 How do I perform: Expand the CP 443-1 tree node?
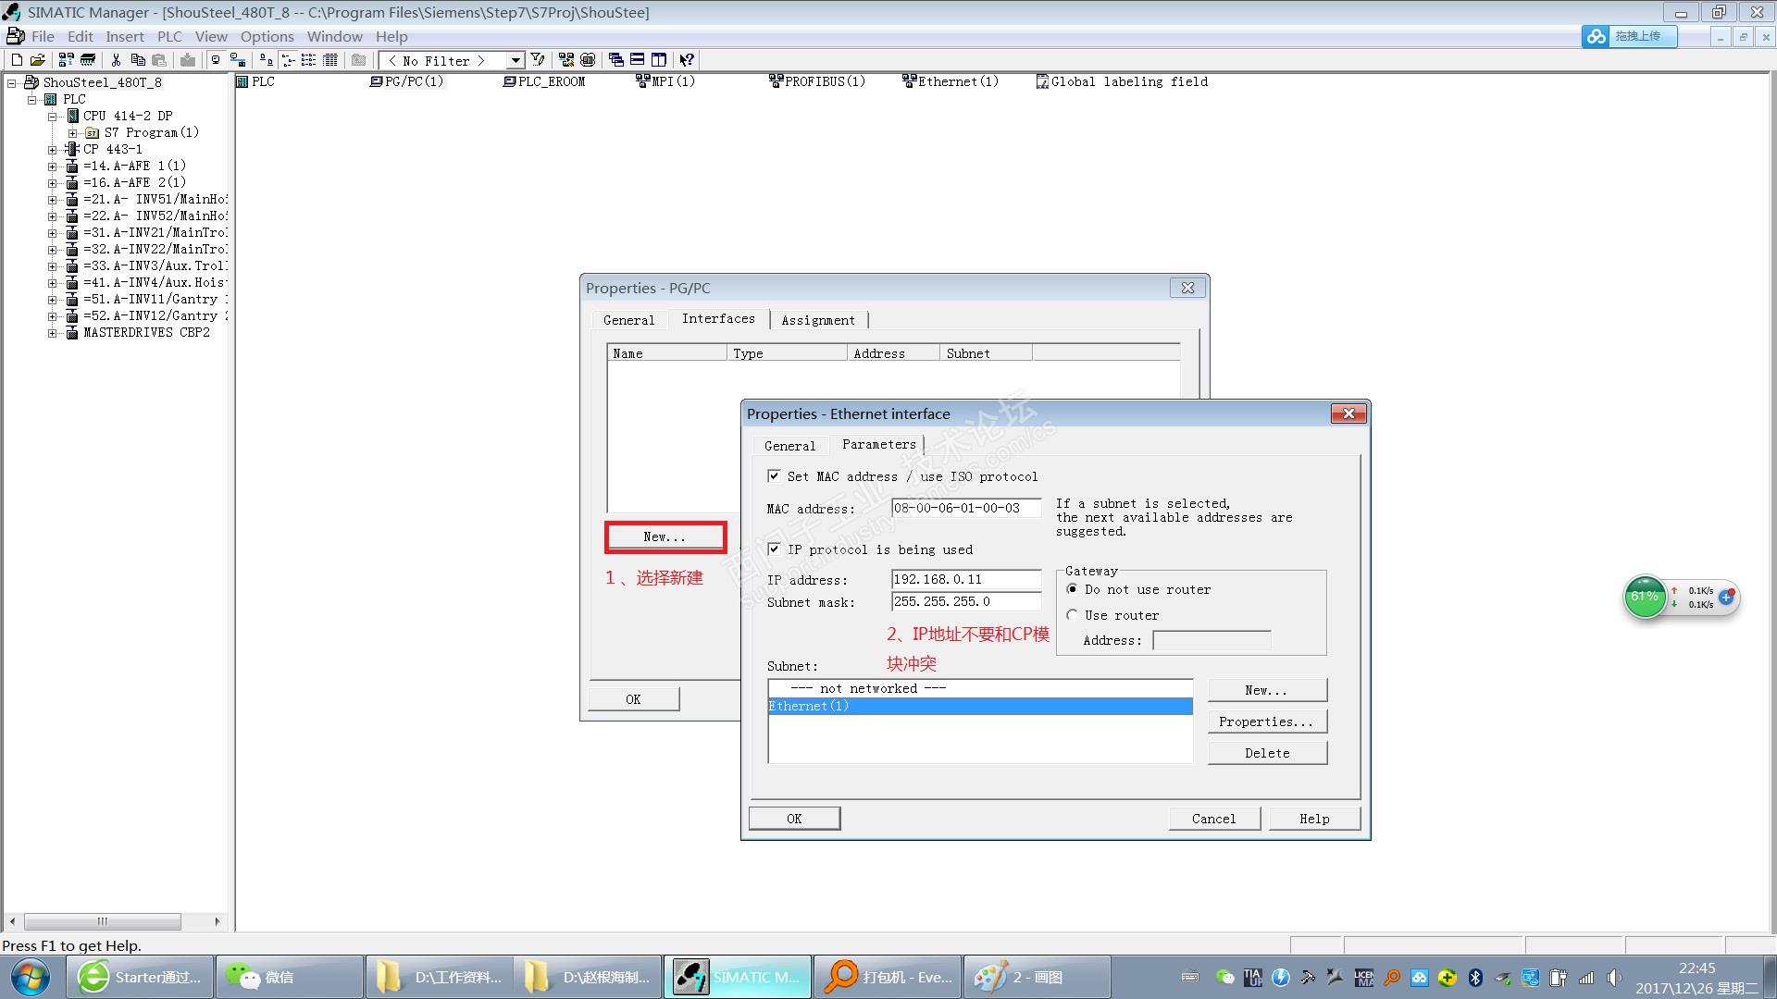(53, 149)
